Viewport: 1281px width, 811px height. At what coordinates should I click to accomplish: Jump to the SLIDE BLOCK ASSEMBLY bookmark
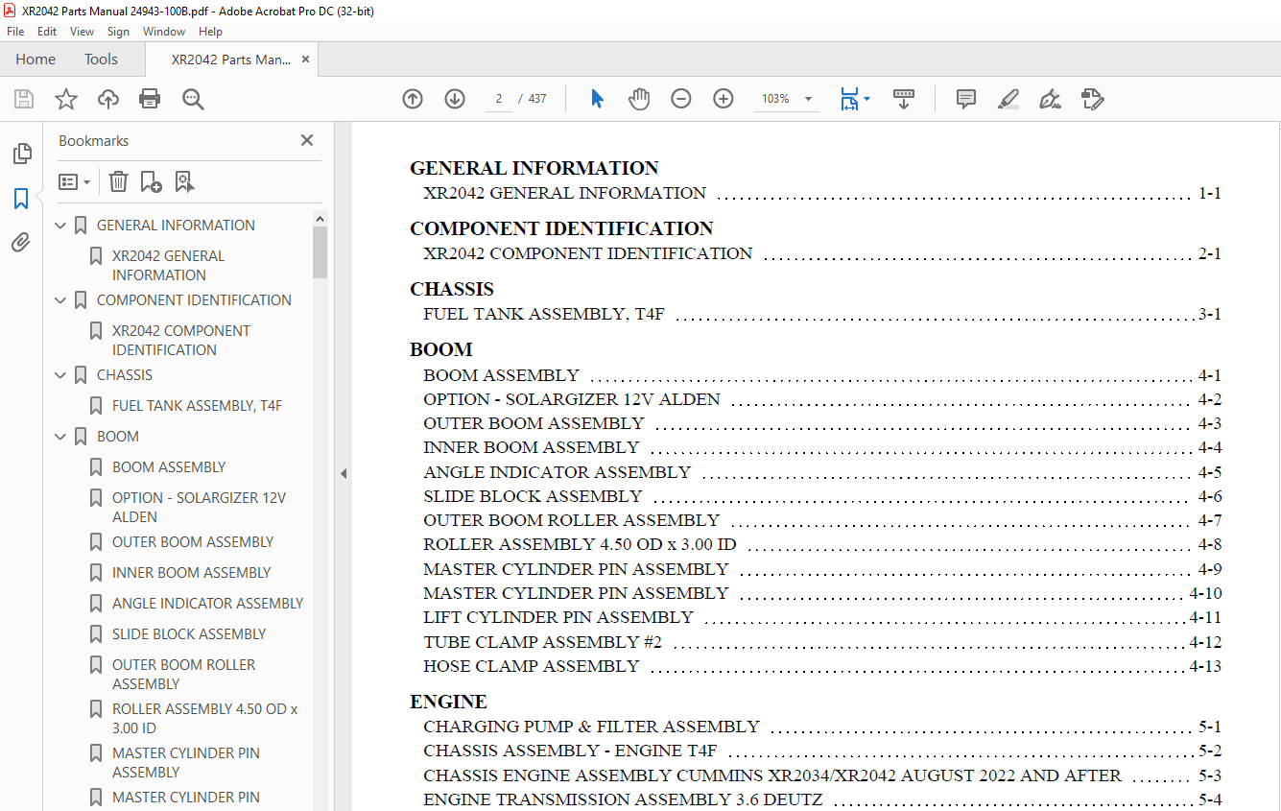point(189,634)
